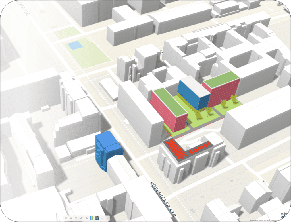Screen dimensions: 291x222
Task: Open the stacked floors section icon
Action: tap(76, 218)
